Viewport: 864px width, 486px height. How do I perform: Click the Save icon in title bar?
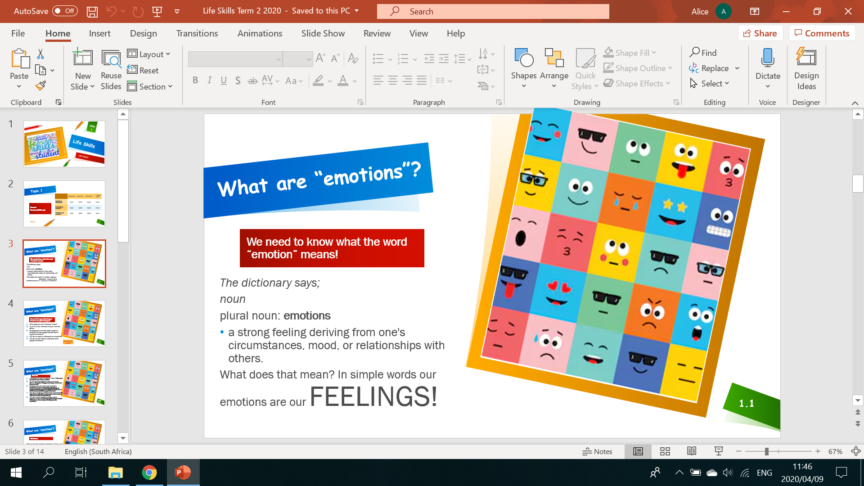tap(92, 12)
